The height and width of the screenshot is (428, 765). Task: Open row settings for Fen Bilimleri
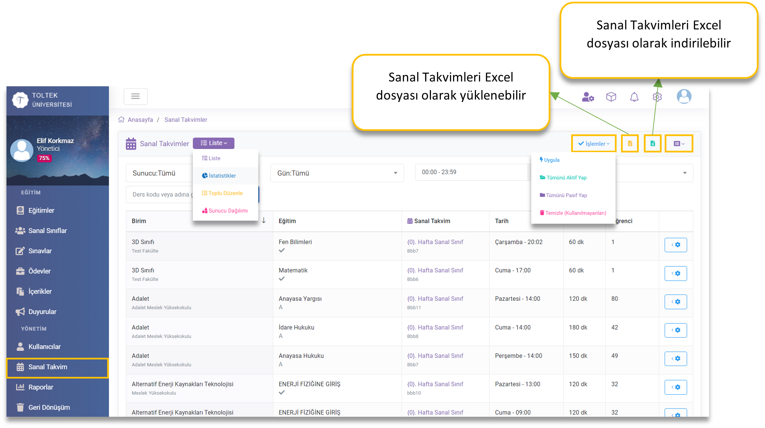pyautogui.click(x=675, y=245)
